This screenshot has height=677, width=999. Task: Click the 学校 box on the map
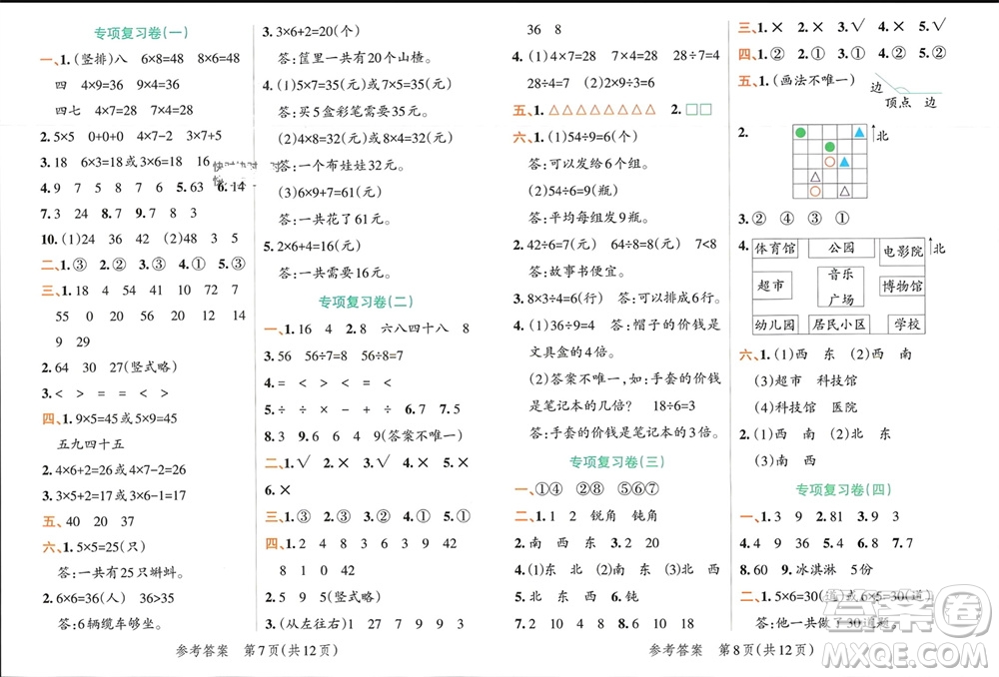click(x=907, y=325)
